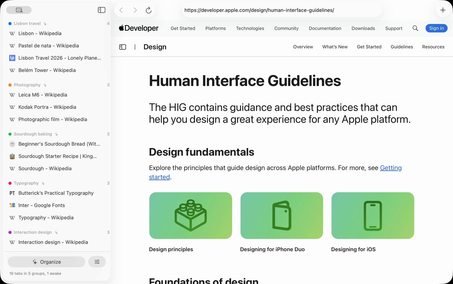Open the Design principles brick thumbnail
453x284 pixels.
[x=191, y=216]
